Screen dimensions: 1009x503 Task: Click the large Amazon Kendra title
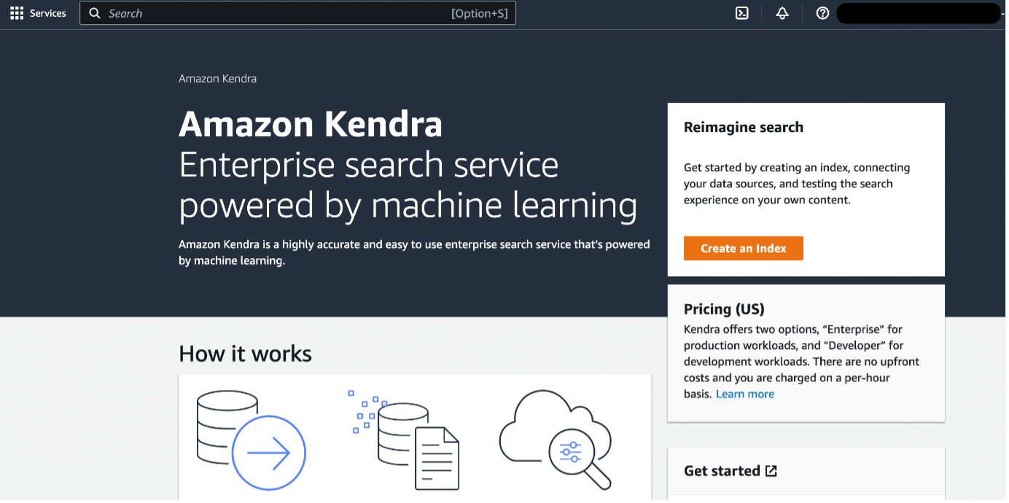click(x=311, y=124)
